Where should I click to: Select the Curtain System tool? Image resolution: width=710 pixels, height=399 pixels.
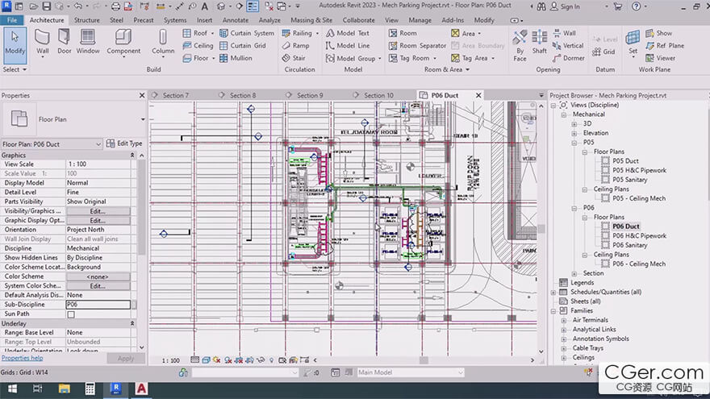tap(247, 33)
